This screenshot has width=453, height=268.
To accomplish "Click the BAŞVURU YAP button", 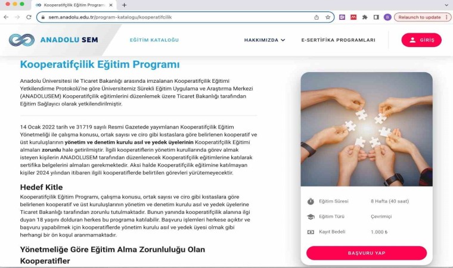I will tap(367, 253).
